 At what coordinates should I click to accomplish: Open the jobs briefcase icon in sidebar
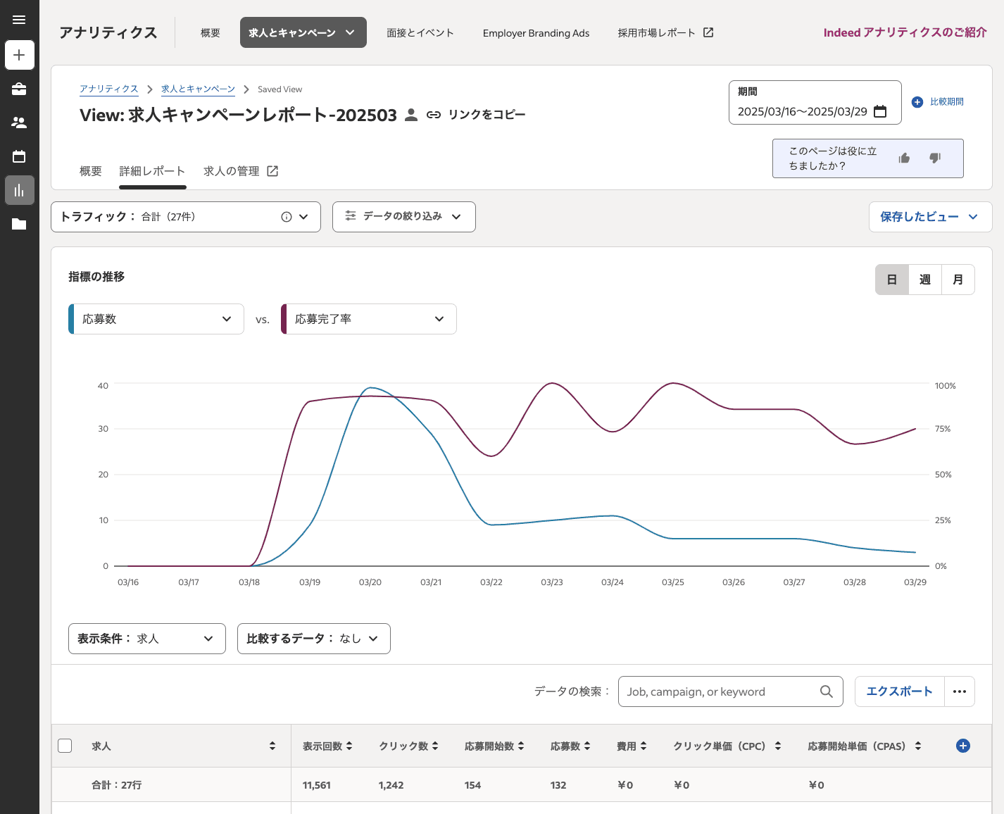[x=19, y=89]
